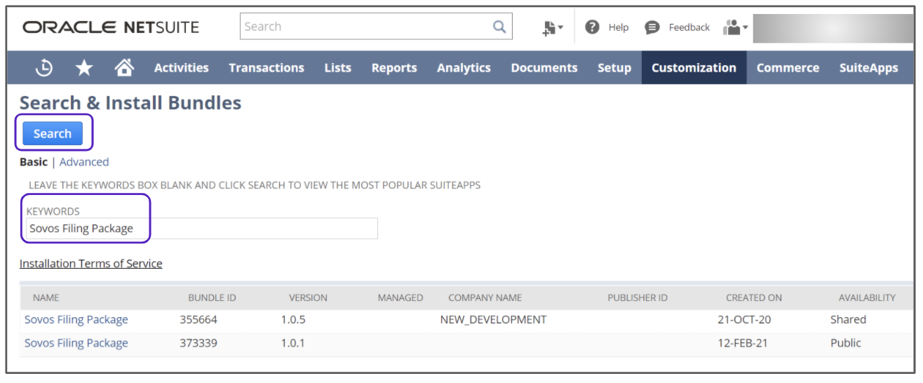Switch to the Advanced search link

pyautogui.click(x=84, y=162)
